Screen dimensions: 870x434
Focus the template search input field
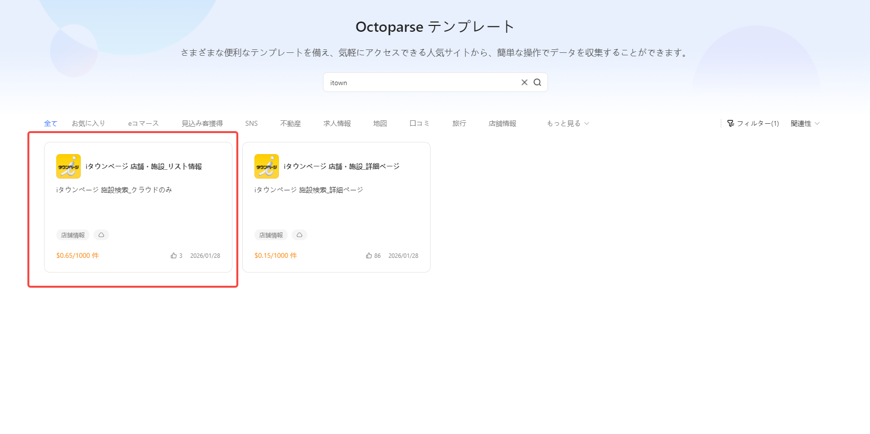[x=421, y=82]
